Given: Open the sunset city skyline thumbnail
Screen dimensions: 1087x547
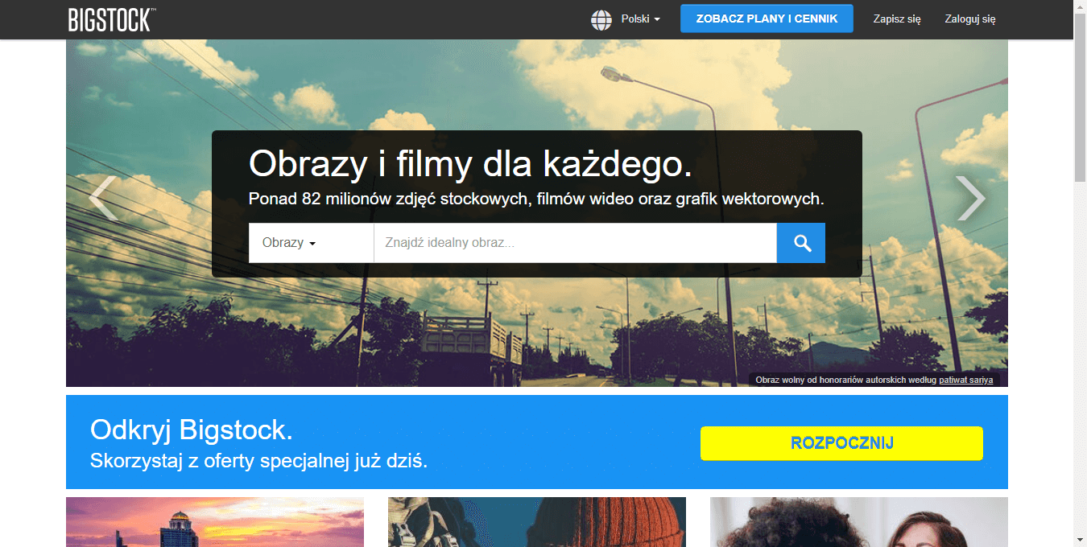Looking at the screenshot, I should click(x=215, y=521).
